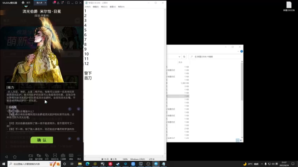Image resolution: width=298 pixels, height=167 pixels.
Task: Click the MuMu screenshot capture icon
Action: (68, 3)
